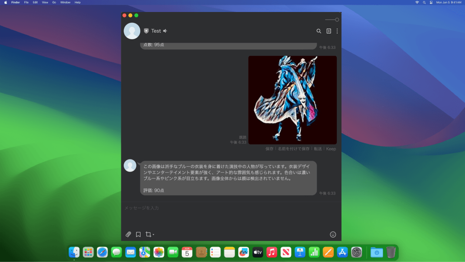
Task: Open Pages from the Dock
Action: point(328,252)
